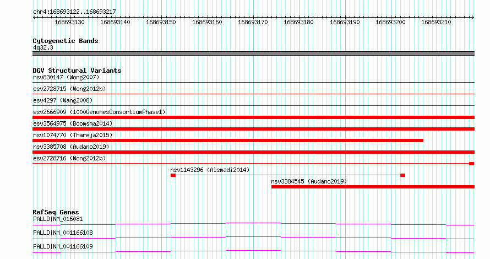490x259 pixels.
Task: Click ruler position 168693180
Action: 298,22
